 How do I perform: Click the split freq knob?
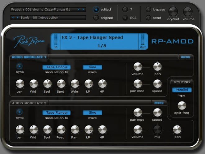click(182, 105)
